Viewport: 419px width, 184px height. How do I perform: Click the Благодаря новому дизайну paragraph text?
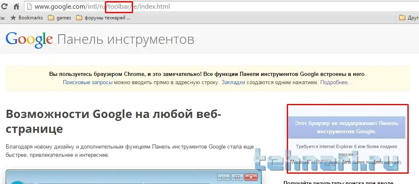pyautogui.click(x=130, y=151)
